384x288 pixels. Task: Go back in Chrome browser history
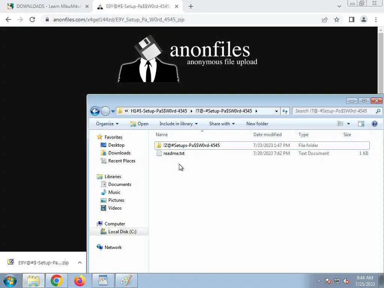[x=8, y=19]
